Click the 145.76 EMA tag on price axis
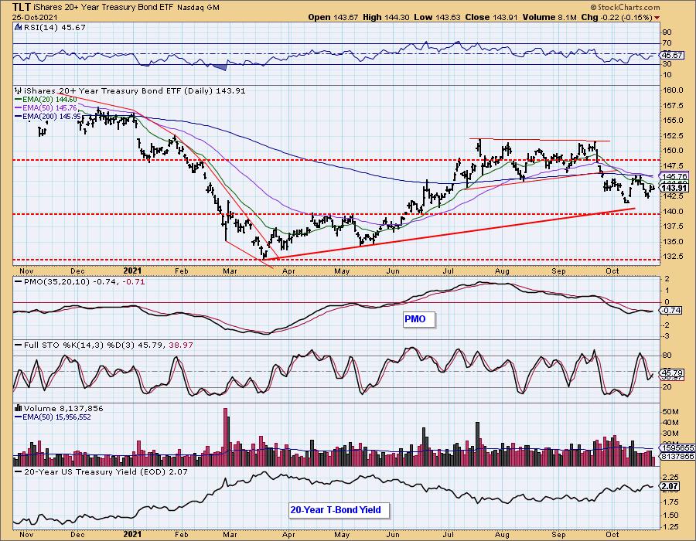Image resolution: width=696 pixels, height=541 pixels. 674,176
